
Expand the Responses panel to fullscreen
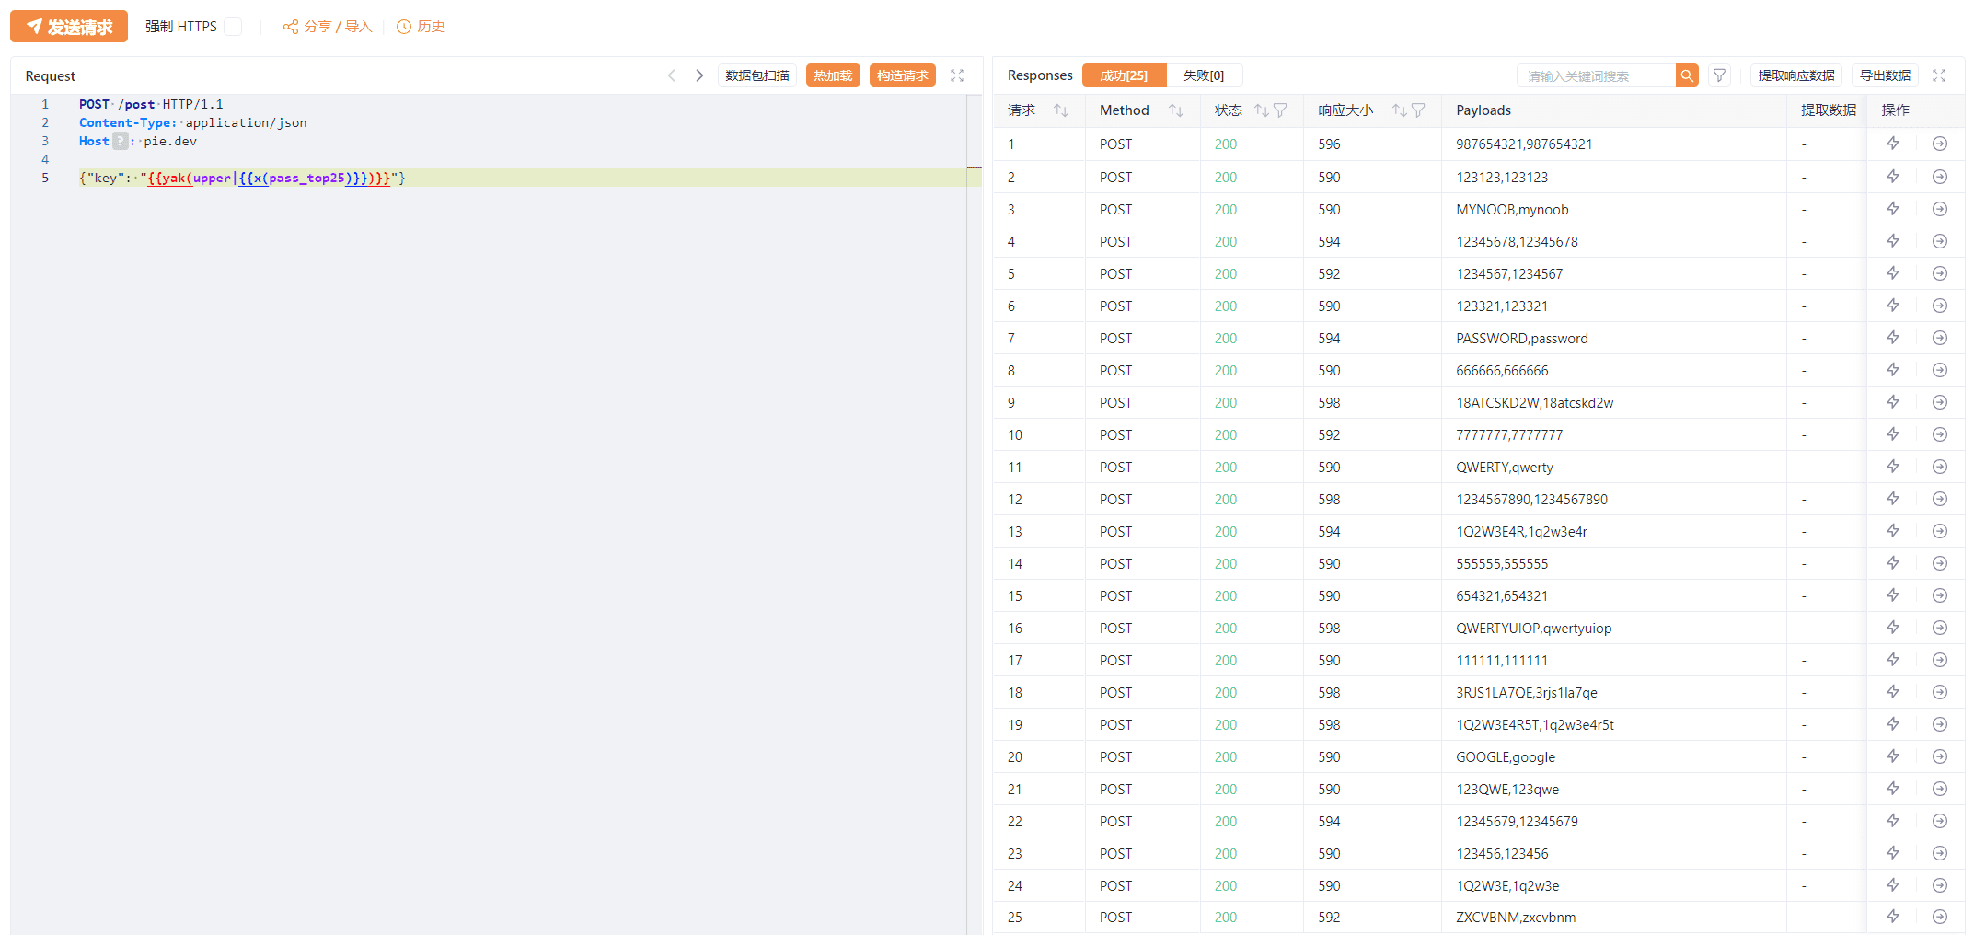tap(1939, 75)
